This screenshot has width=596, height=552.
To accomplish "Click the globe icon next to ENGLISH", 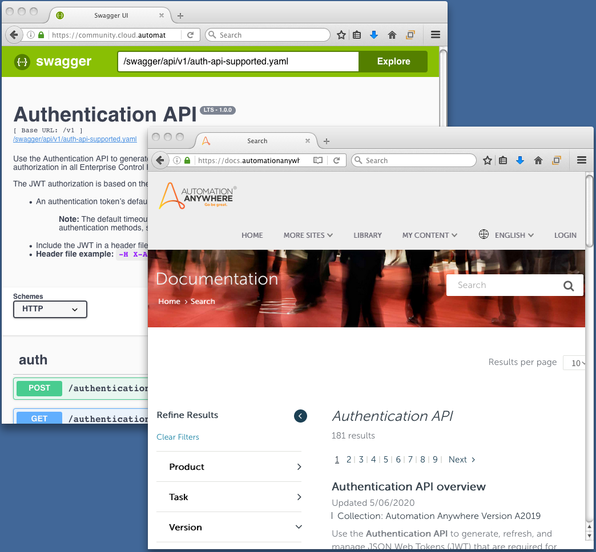I will coord(484,234).
